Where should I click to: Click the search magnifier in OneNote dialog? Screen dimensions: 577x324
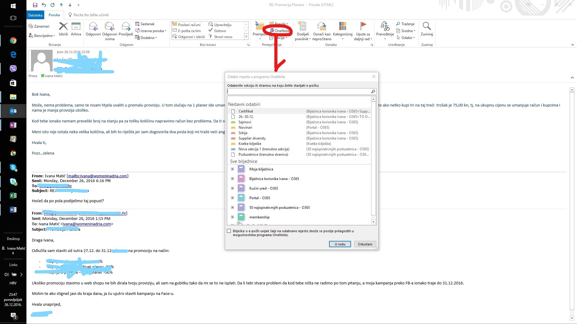click(373, 91)
